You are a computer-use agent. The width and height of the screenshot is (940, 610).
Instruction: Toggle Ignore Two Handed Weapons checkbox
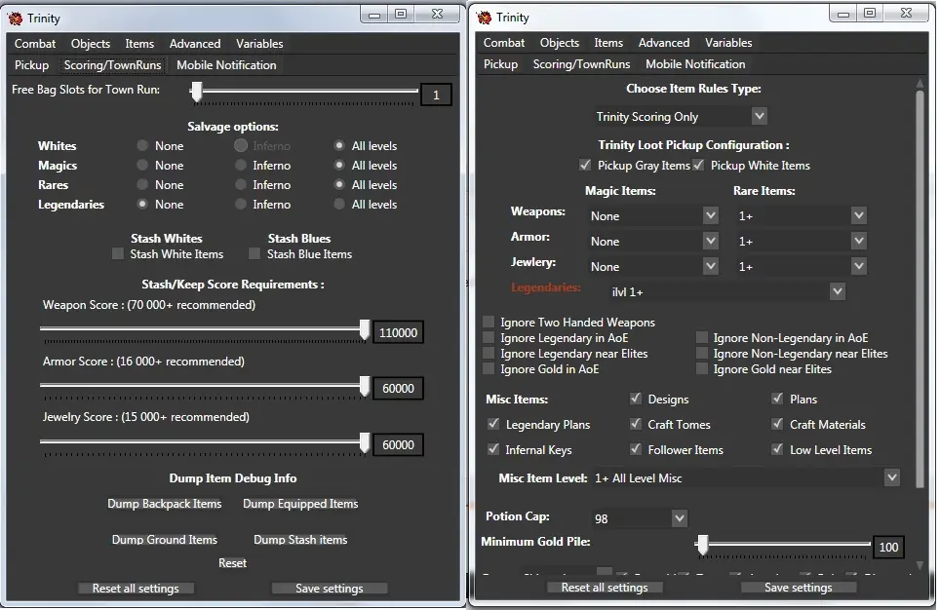pyautogui.click(x=489, y=323)
